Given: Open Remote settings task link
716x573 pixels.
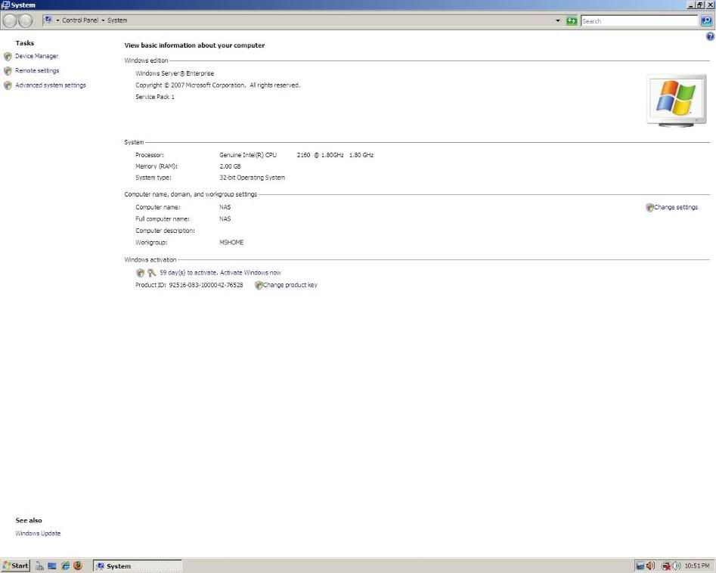Looking at the screenshot, I should click(37, 71).
